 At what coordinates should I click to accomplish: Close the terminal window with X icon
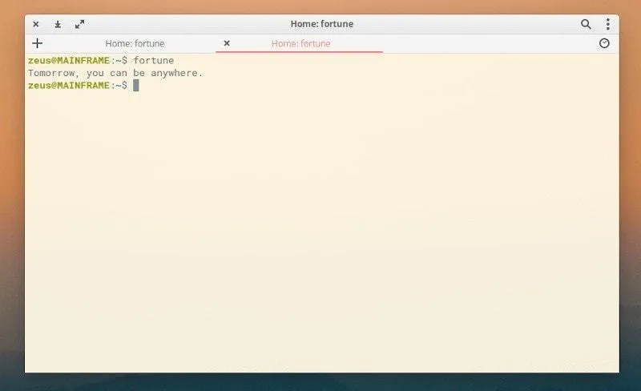point(36,24)
